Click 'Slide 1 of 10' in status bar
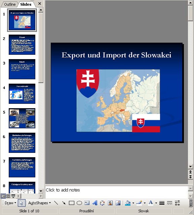 pyautogui.click(x=29, y=211)
